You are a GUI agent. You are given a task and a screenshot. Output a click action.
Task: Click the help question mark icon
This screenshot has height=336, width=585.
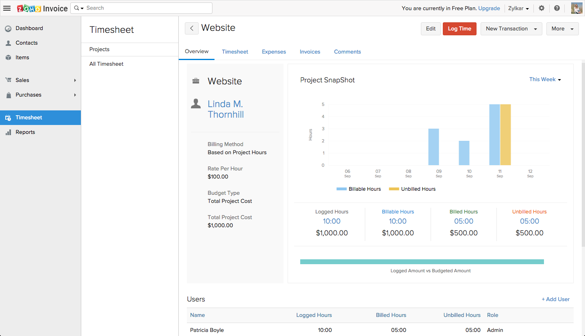[557, 8]
